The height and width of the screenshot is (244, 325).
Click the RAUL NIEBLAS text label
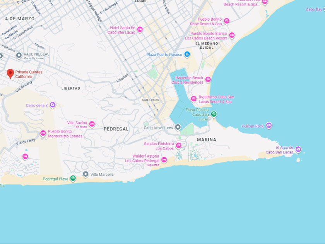point(36,54)
